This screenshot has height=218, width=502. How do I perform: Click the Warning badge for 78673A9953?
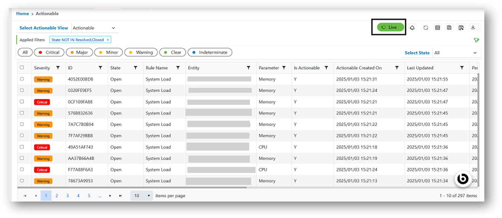click(x=43, y=181)
